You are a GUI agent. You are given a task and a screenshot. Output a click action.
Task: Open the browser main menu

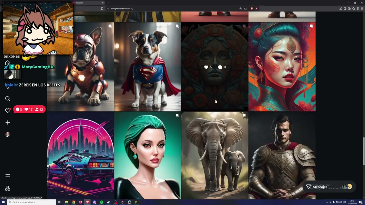pyautogui.click(x=362, y=9)
